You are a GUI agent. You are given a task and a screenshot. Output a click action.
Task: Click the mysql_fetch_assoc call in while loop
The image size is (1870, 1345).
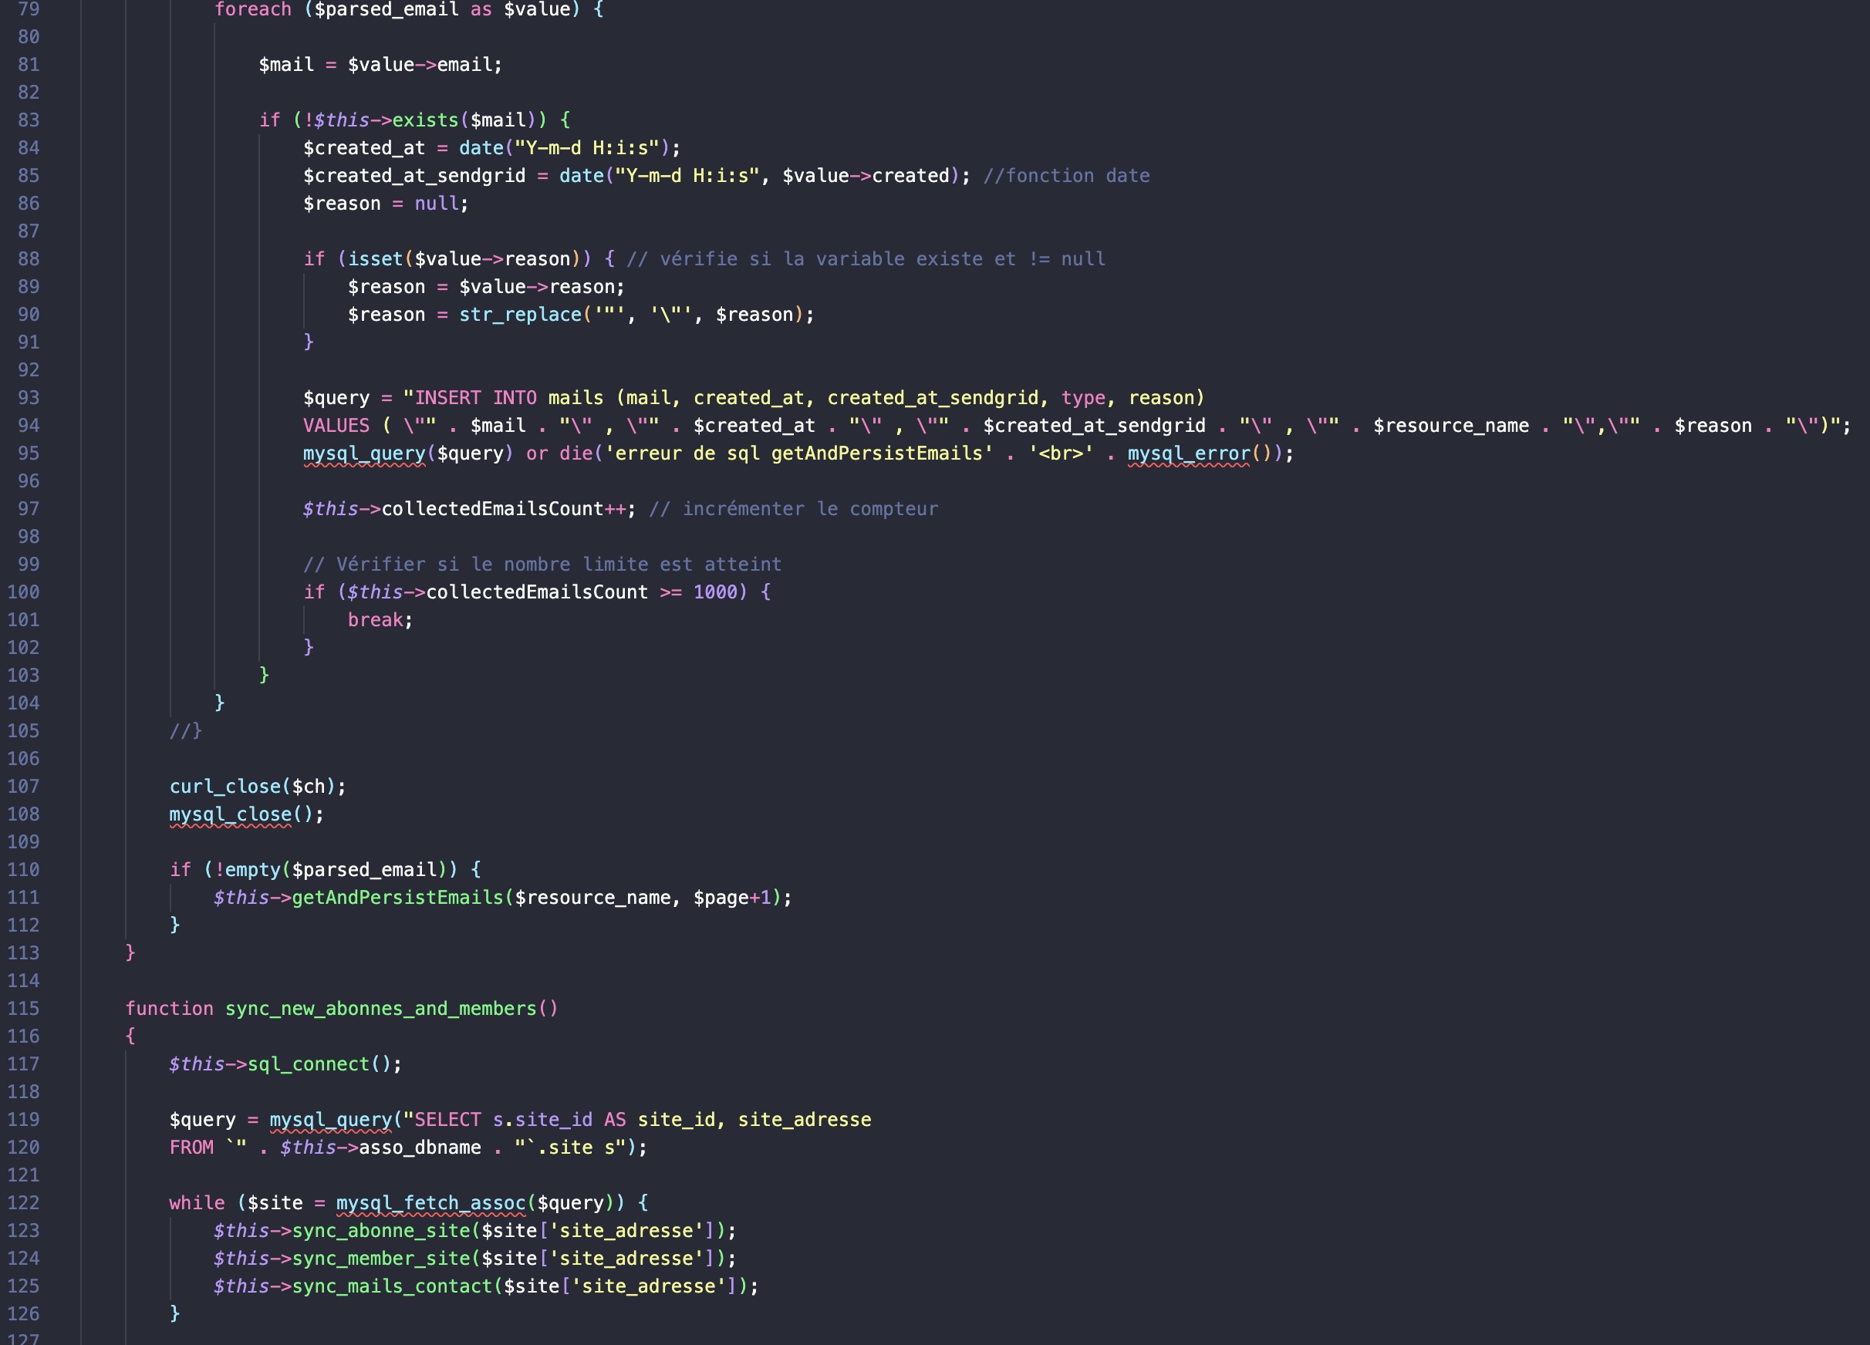430,1202
